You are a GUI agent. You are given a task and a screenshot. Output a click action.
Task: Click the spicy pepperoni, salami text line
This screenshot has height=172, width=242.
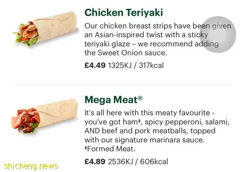coord(157,122)
